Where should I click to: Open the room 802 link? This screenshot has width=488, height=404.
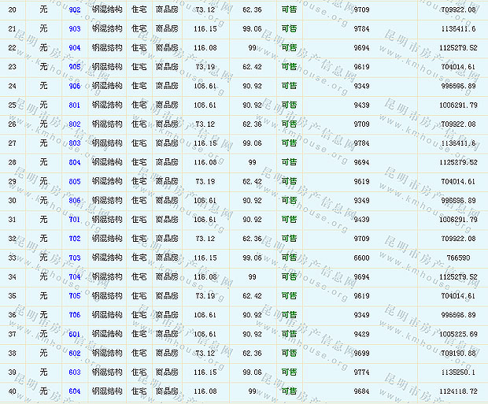tap(75, 124)
